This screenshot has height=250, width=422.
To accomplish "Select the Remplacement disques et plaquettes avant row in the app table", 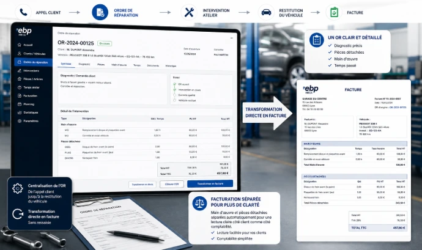I will click(x=146, y=130).
